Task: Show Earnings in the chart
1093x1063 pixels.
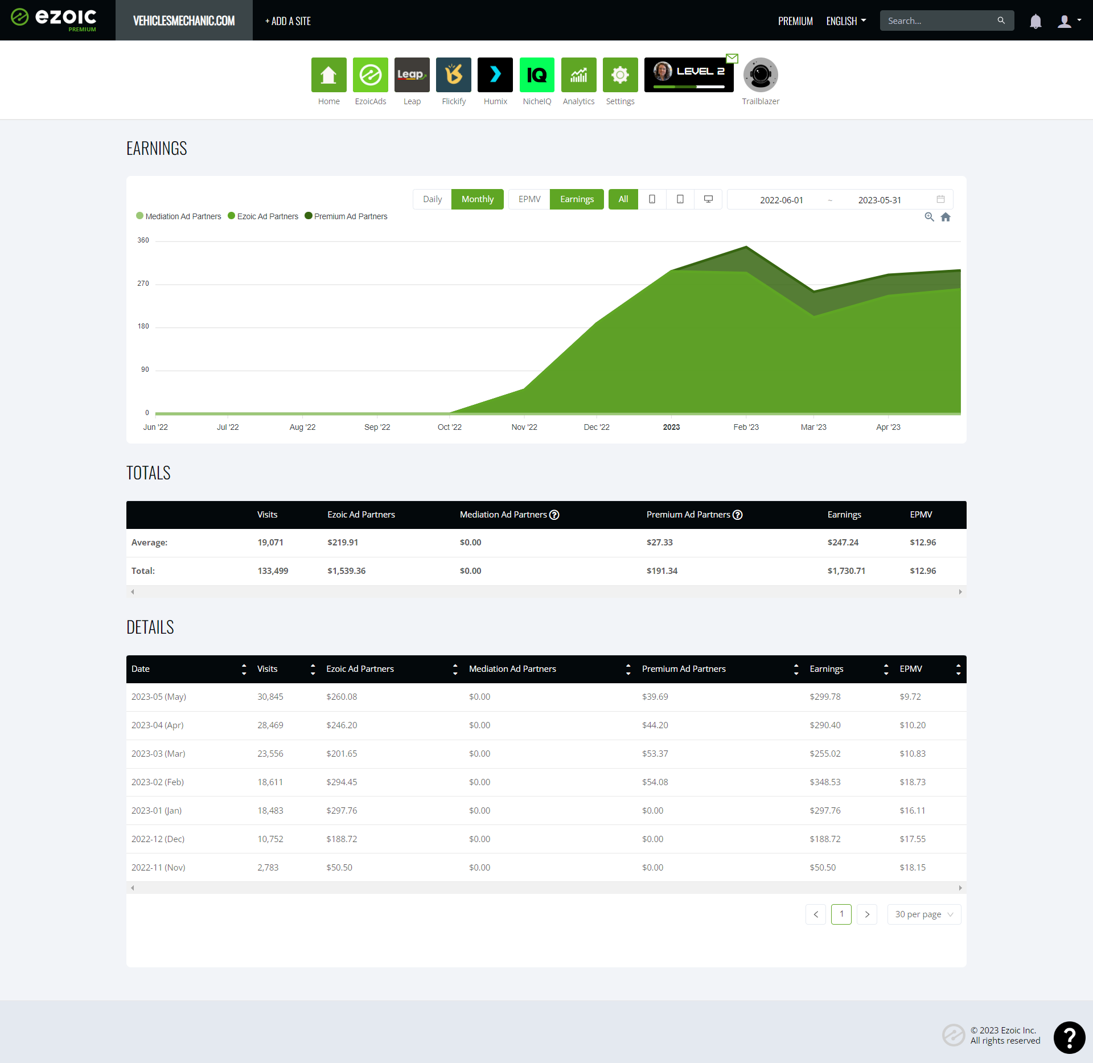Action: click(577, 199)
